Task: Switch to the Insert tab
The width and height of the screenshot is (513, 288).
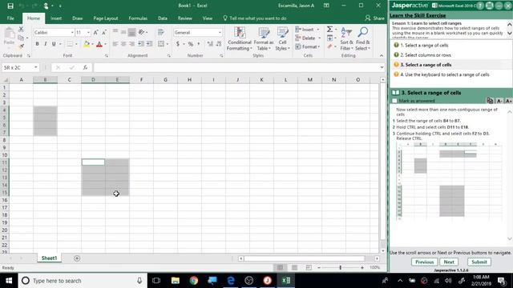Action: (x=56, y=18)
